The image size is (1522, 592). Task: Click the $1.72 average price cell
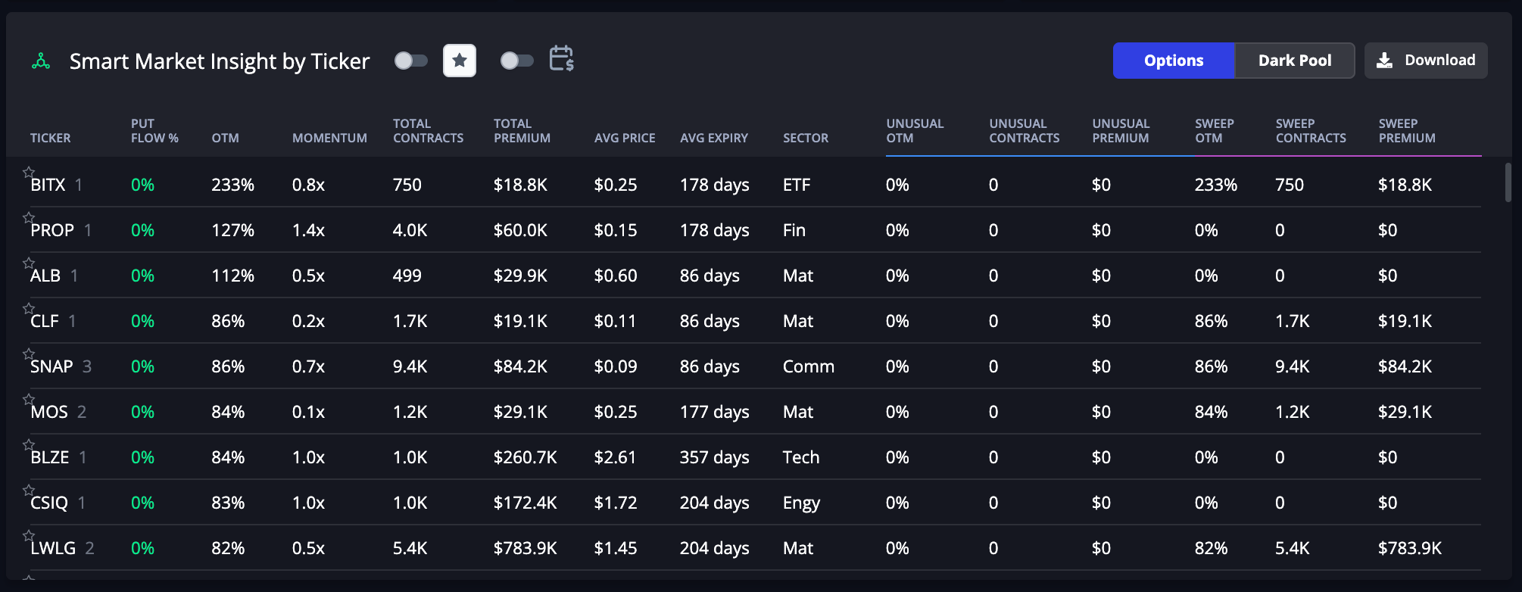616,503
